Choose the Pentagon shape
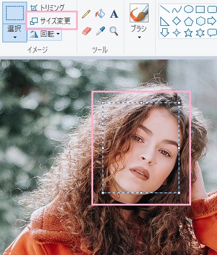The width and height of the screenshot is (217, 255). 189,21
